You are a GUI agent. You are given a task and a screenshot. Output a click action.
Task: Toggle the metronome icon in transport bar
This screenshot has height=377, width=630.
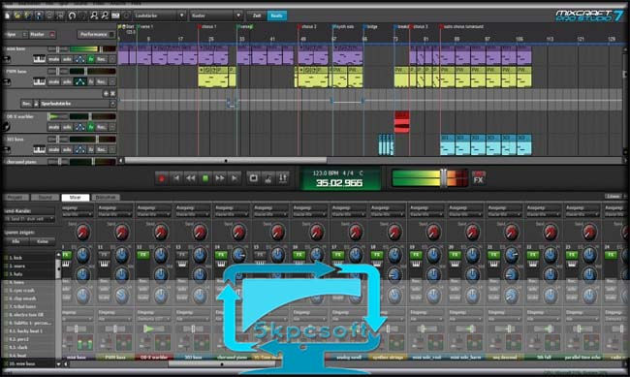(268, 178)
